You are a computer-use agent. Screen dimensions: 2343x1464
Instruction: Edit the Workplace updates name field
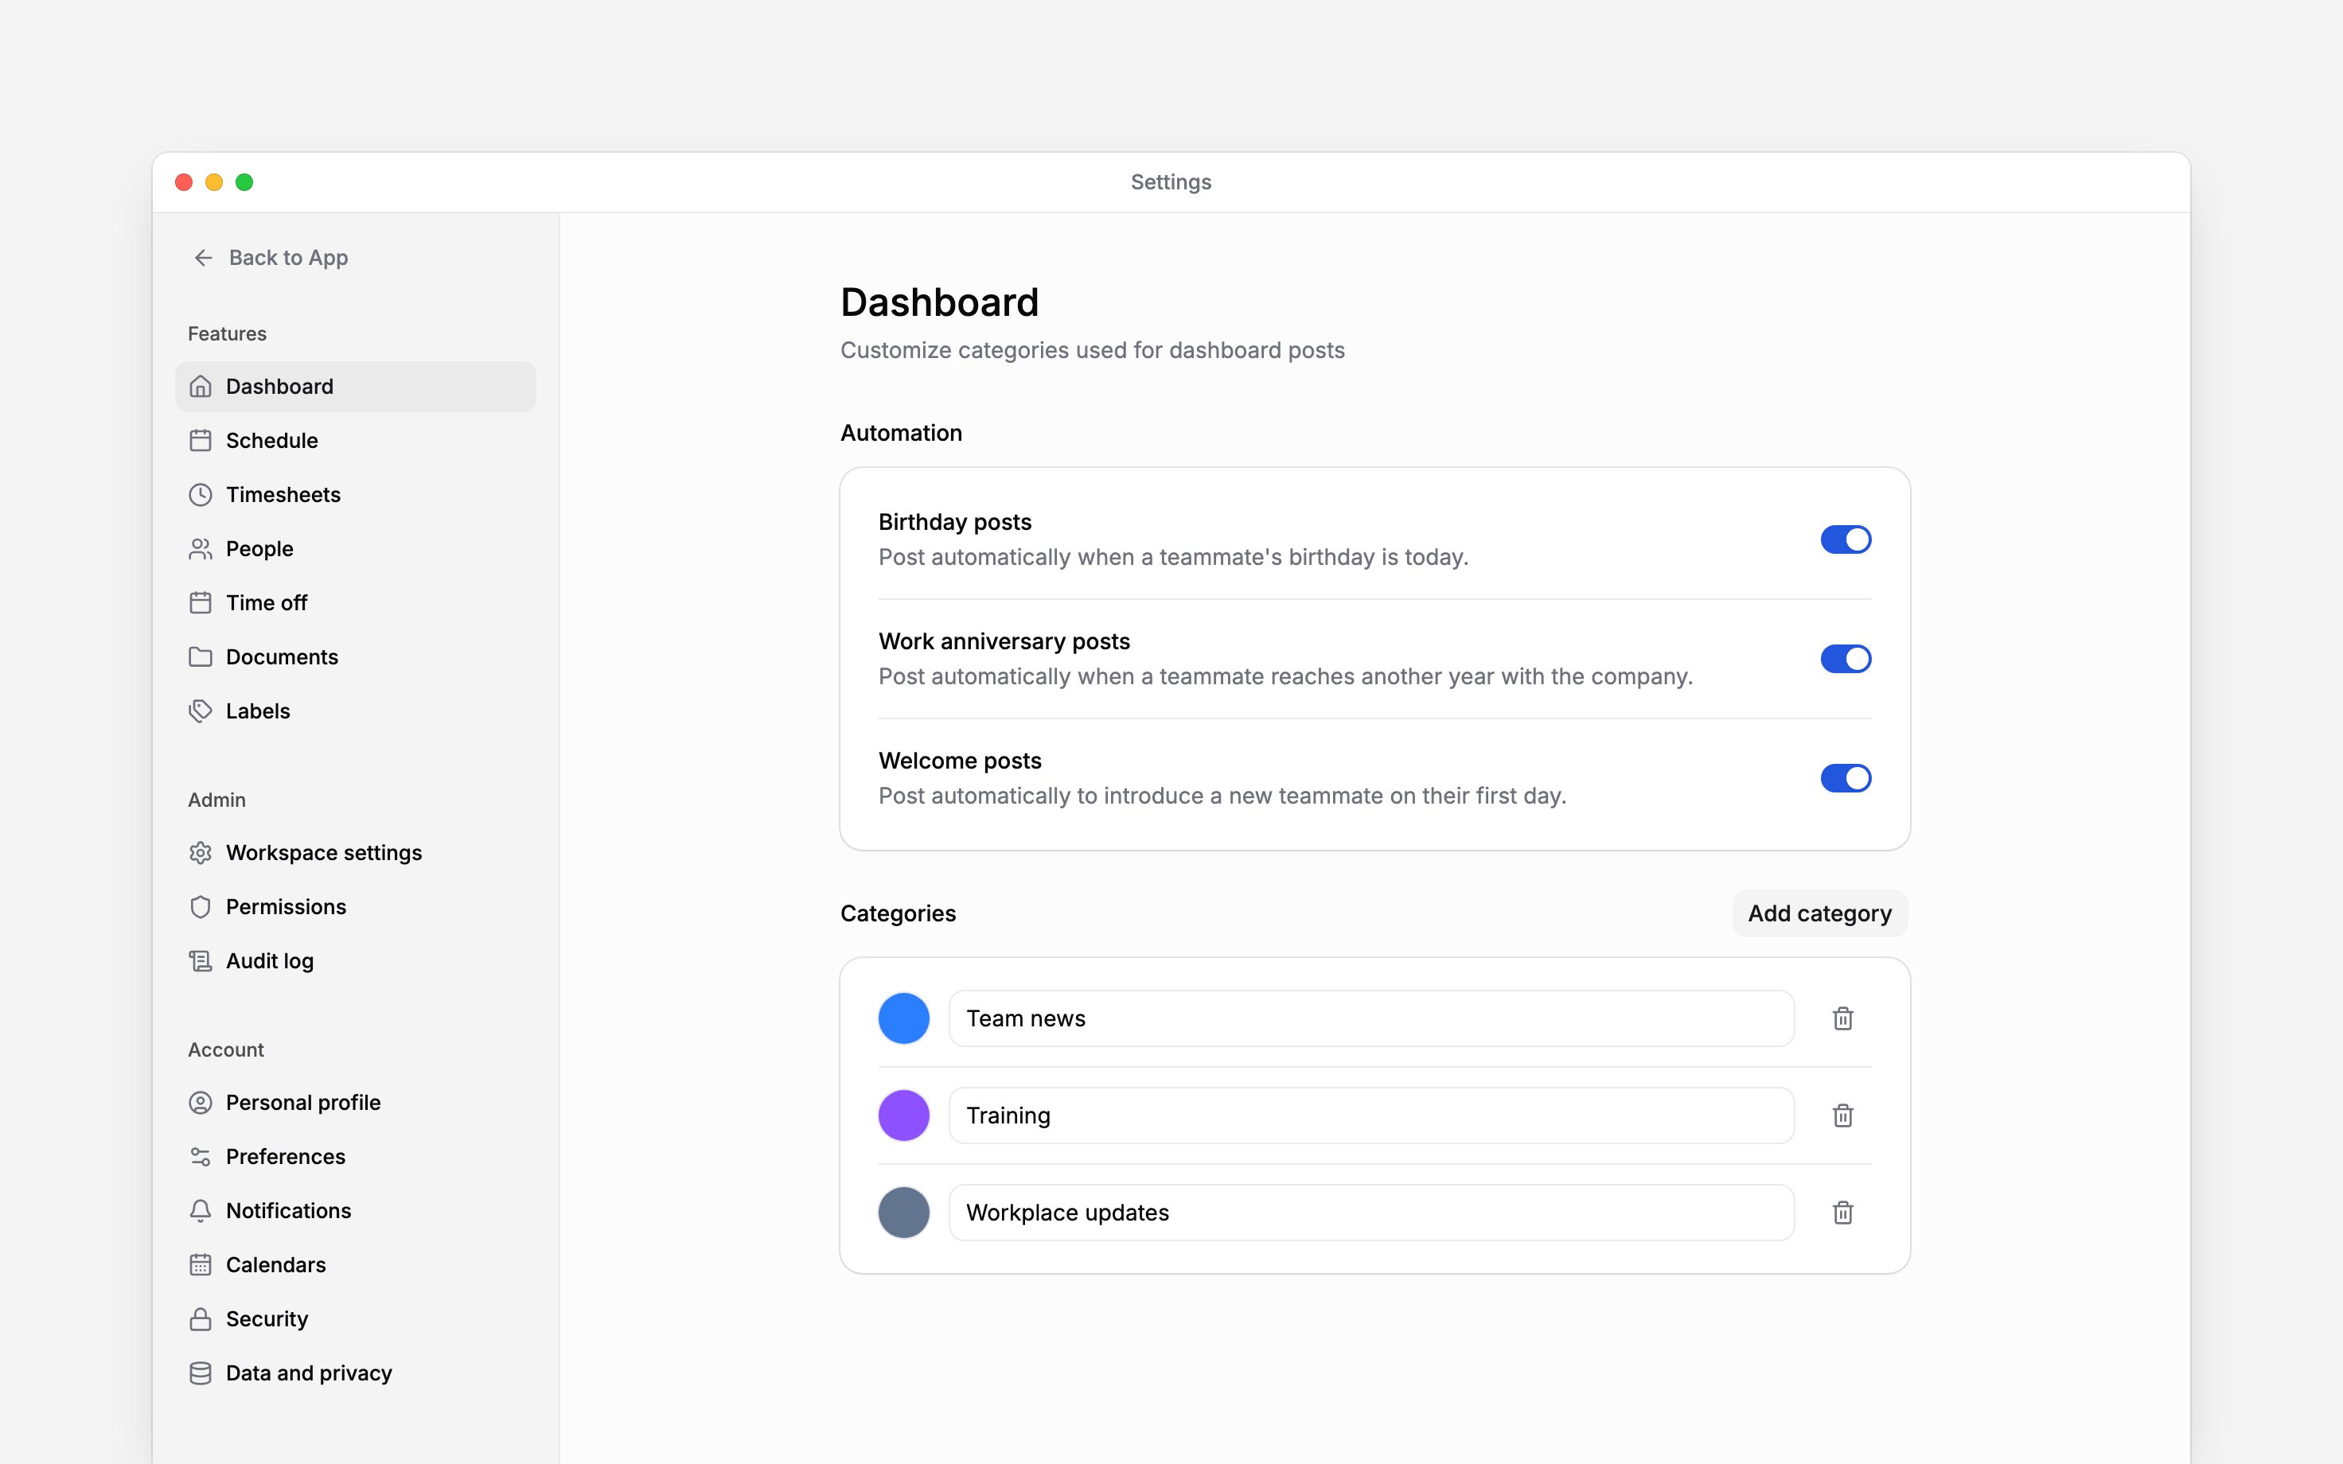pyautogui.click(x=1371, y=1213)
